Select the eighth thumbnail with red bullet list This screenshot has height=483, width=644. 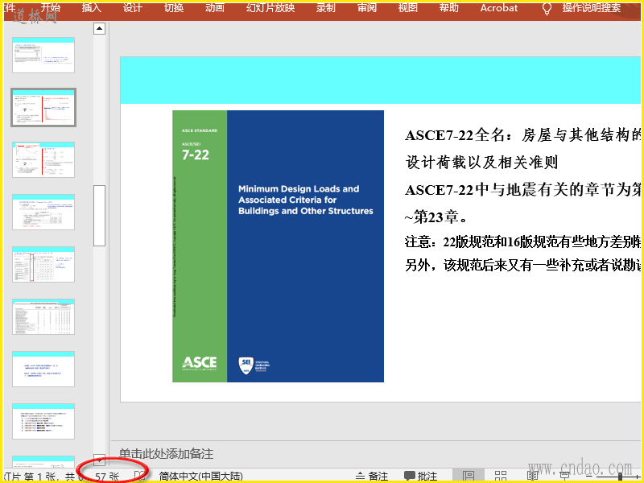coord(43,421)
